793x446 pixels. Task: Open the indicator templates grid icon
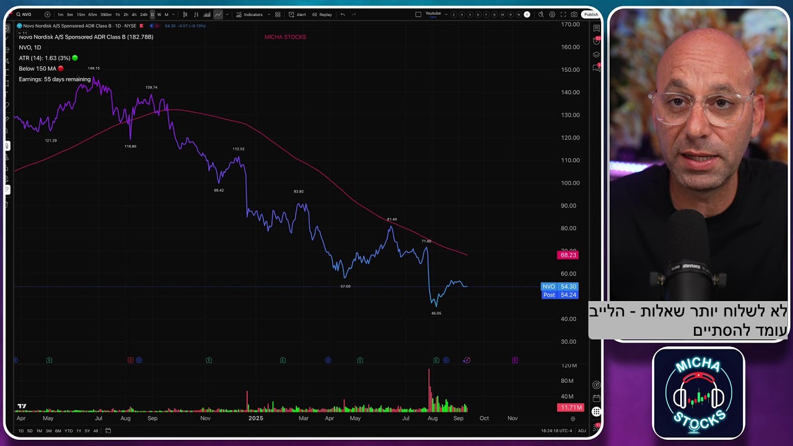(278, 14)
